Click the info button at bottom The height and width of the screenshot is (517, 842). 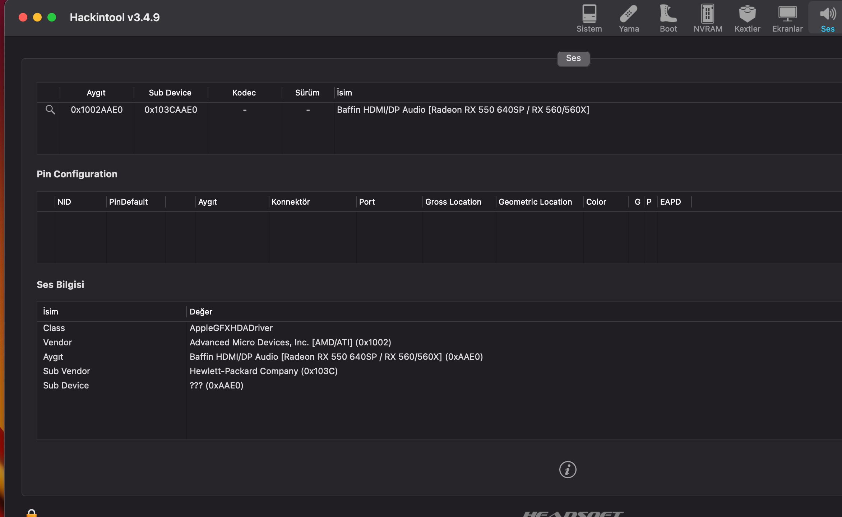[x=568, y=470]
